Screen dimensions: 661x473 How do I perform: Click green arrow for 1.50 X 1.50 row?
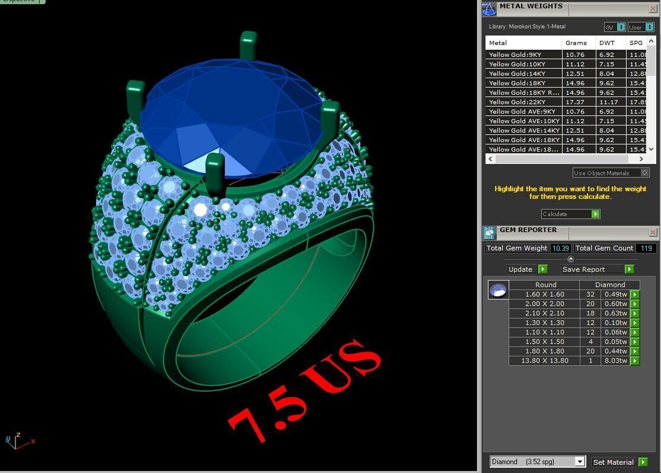(x=635, y=342)
